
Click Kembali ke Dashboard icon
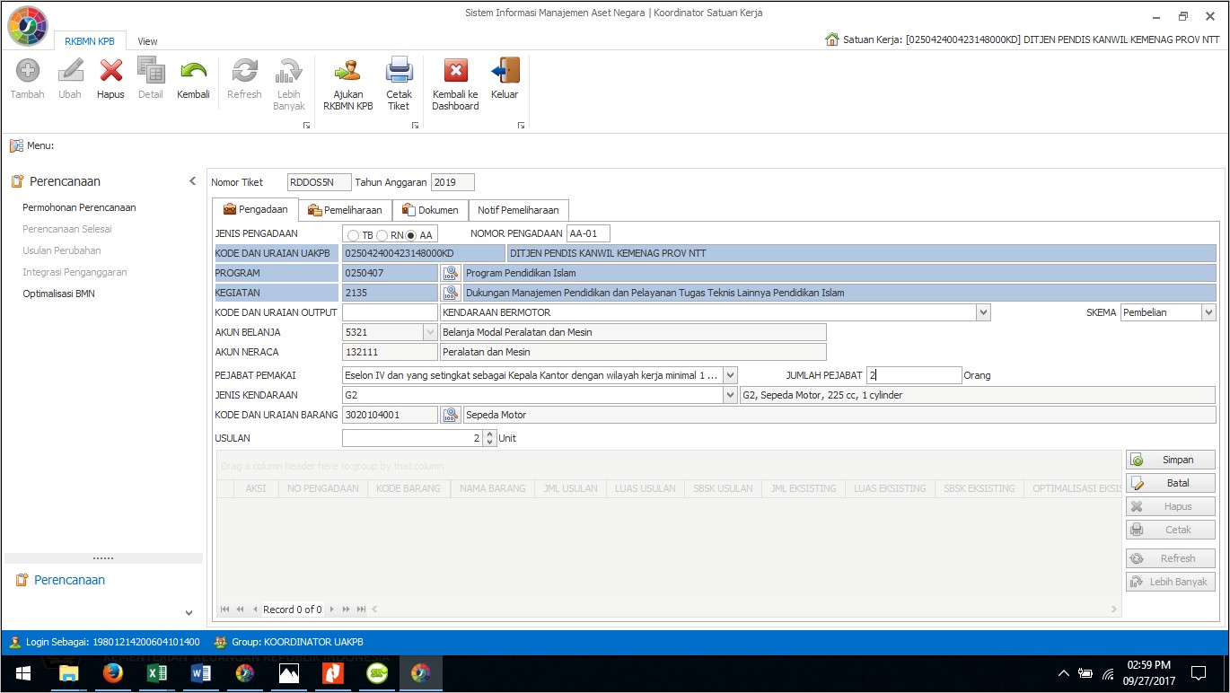coord(456,71)
